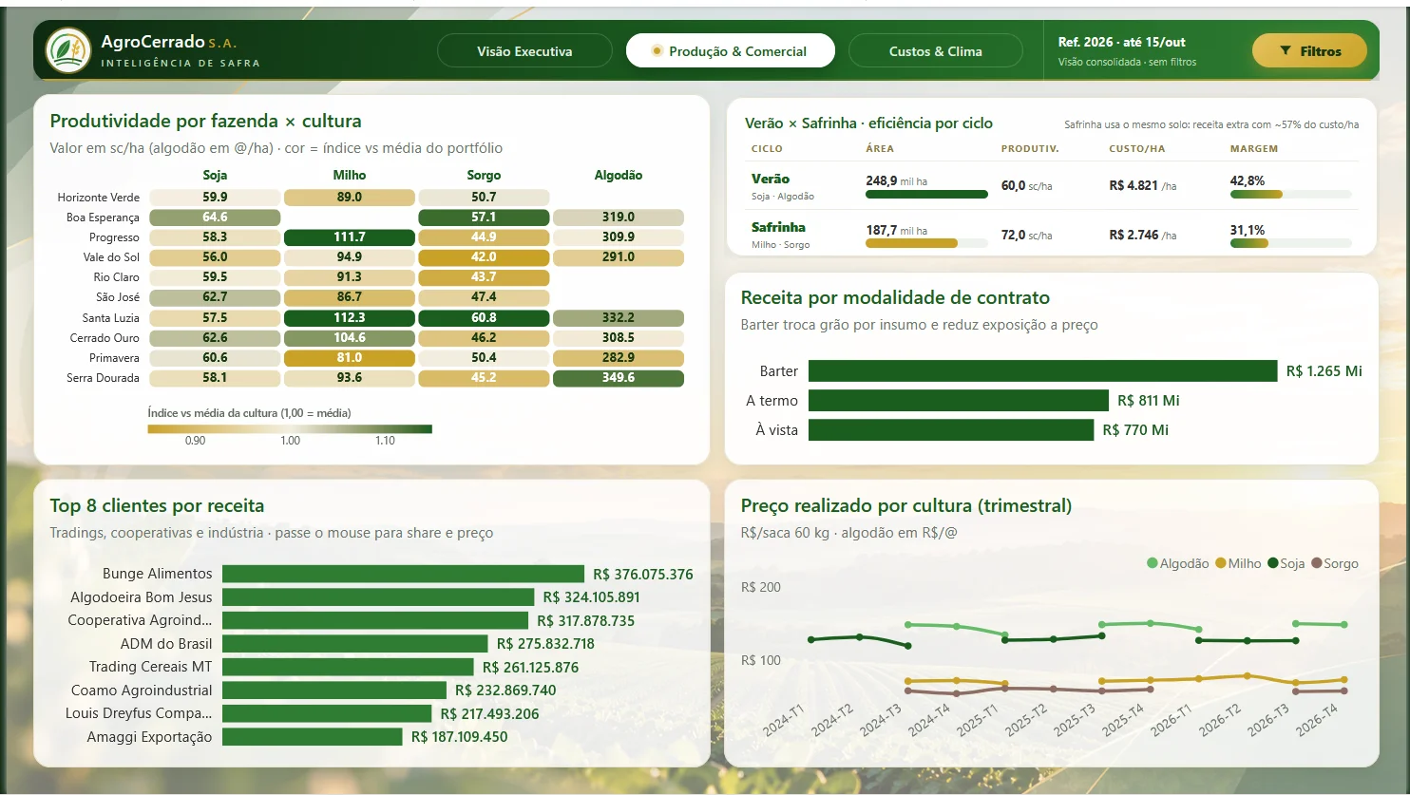Click Progresso Milho cell 111.7
Viewport: 1410px width, 795px height.
pos(350,237)
